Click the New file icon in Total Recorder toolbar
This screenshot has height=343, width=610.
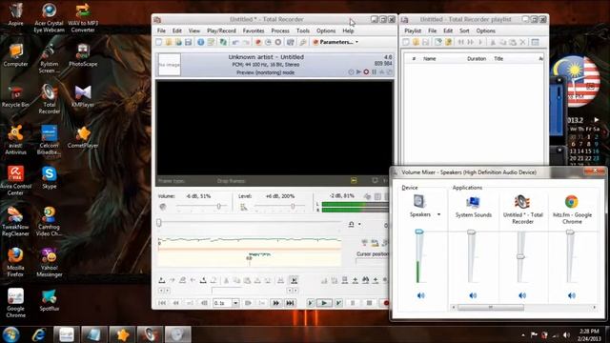(x=159, y=42)
